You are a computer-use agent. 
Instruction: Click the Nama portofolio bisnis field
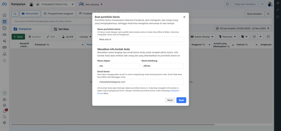click(x=140, y=39)
